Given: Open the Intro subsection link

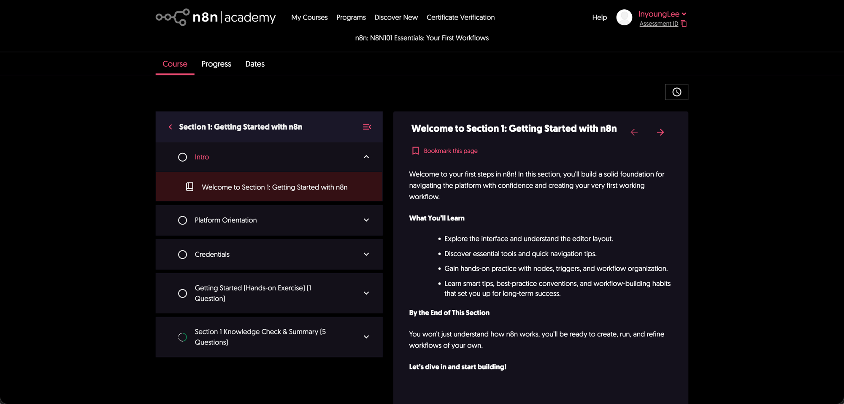Looking at the screenshot, I should (x=202, y=157).
